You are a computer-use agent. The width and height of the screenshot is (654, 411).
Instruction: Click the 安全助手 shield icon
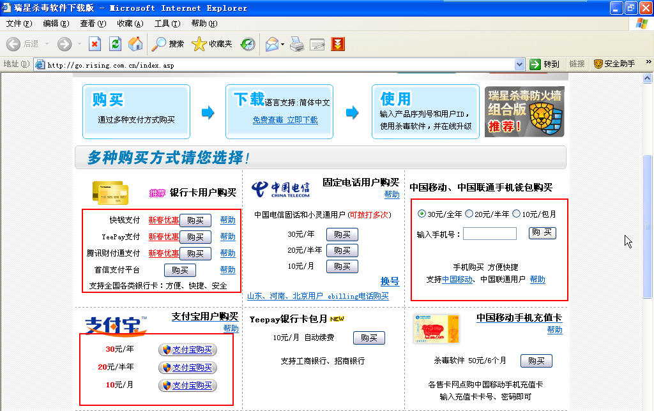[x=598, y=64]
